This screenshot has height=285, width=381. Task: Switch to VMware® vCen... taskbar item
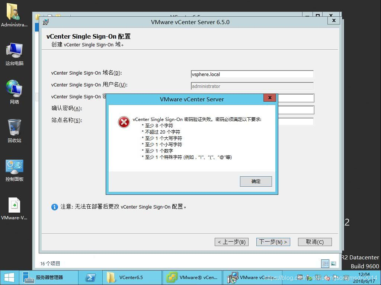click(x=192, y=278)
